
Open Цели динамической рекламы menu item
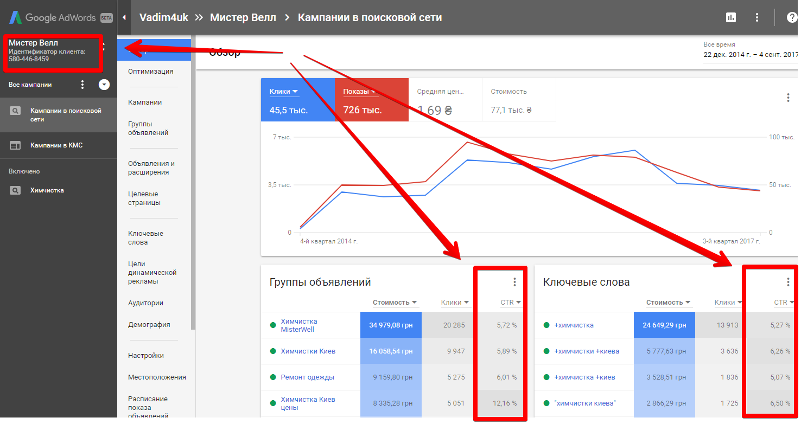click(x=152, y=273)
